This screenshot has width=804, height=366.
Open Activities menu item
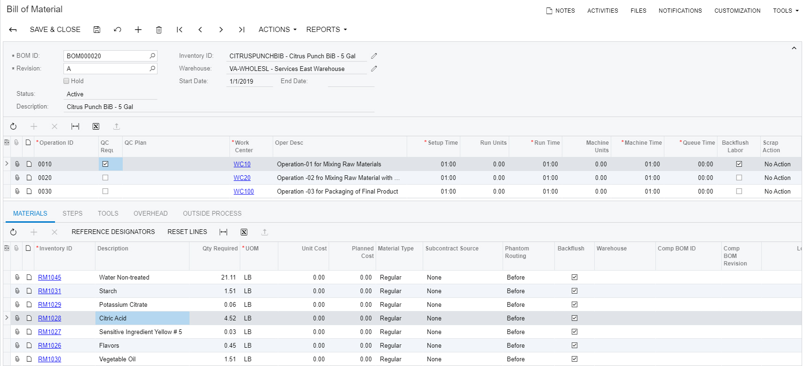tap(603, 10)
